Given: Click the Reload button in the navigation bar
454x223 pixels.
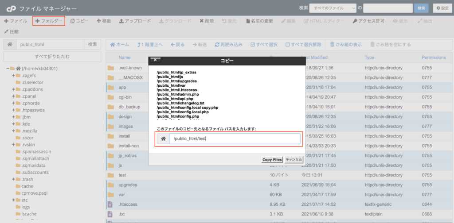Looking at the screenshot, I should (x=228, y=45).
